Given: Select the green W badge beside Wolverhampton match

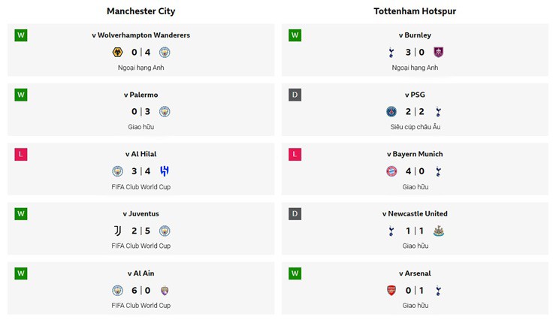Looking at the screenshot, I should coord(21,35).
